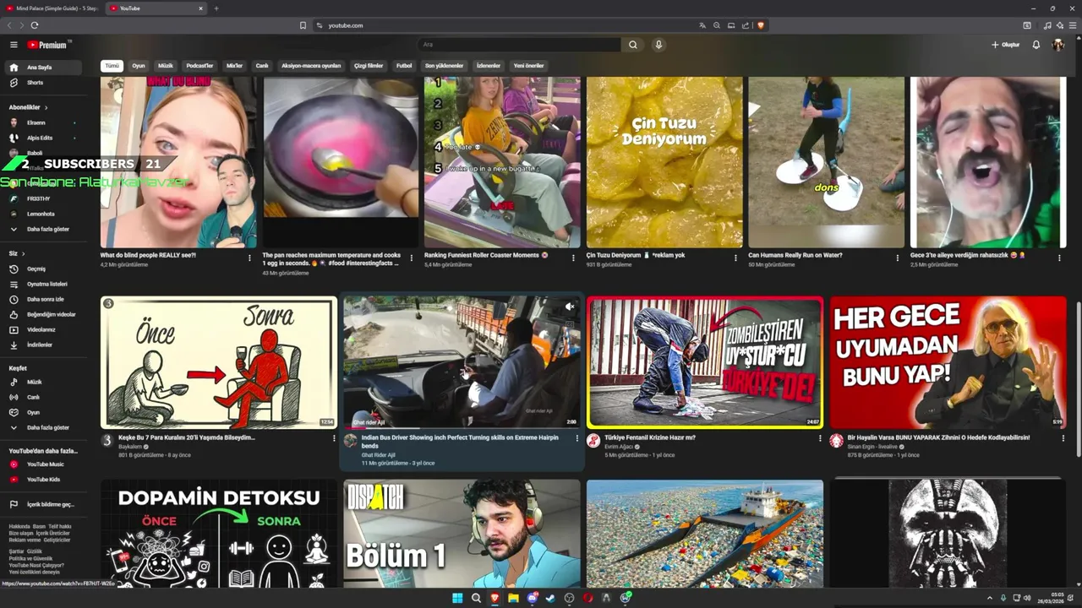
Task: Open the YouTube hamburger guide menu
Action: [x=14, y=45]
